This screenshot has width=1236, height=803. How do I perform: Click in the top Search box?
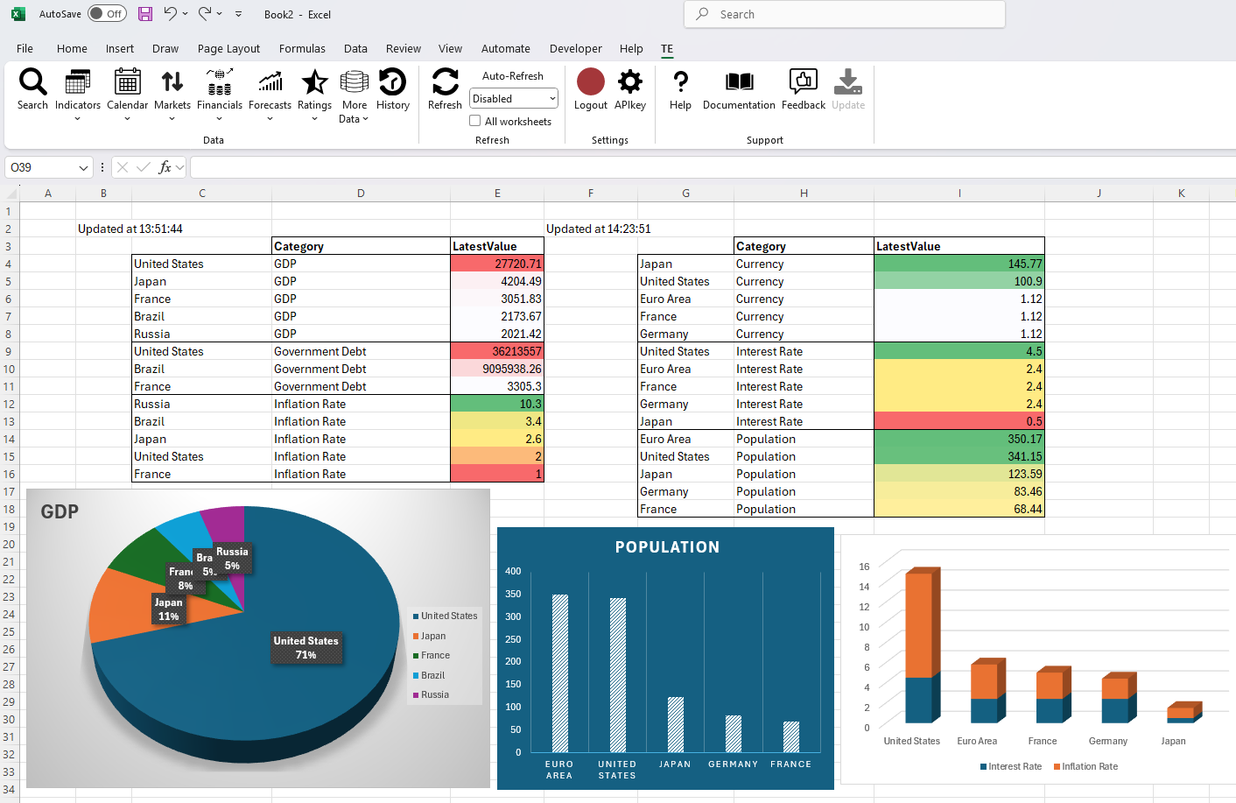(844, 14)
